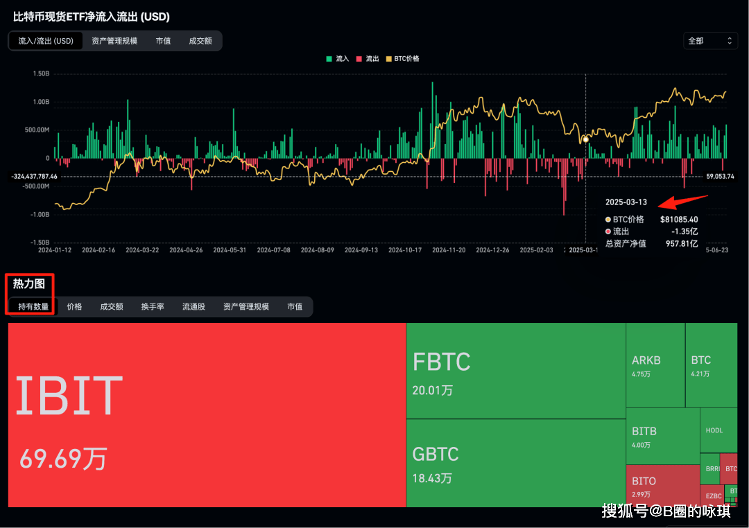Click the HODL heatmap tile

click(718, 430)
